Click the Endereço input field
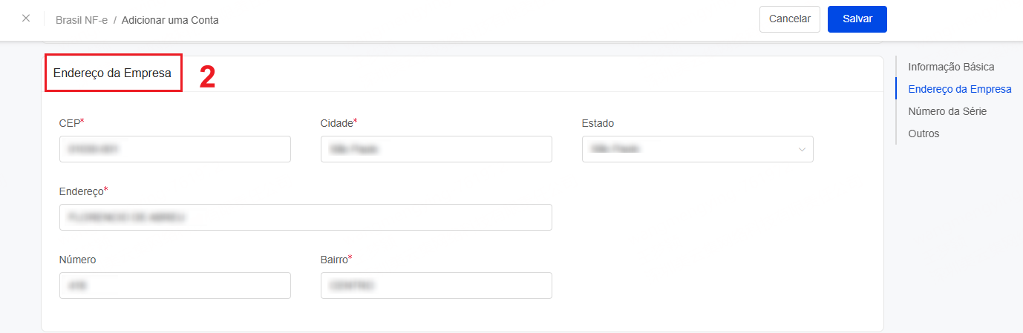The image size is (1023, 333). 306,217
